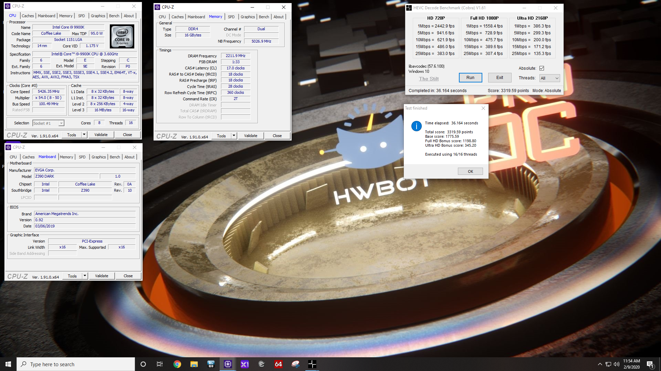This screenshot has height=371, width=661.
Task: Open the Action Center notifications icon
Action: tap(650, 364)
